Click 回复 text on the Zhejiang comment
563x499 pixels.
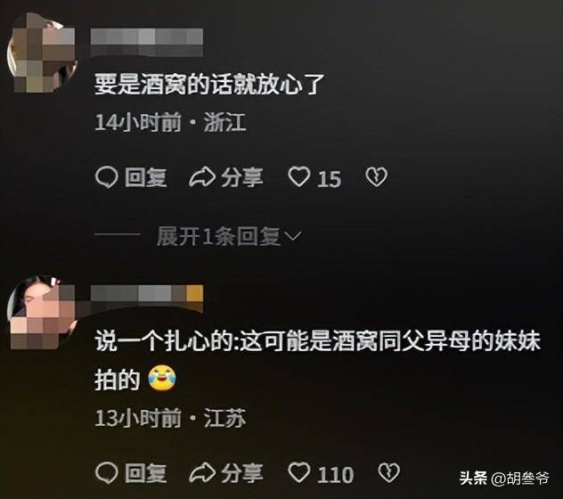click(x=146, y=177)
